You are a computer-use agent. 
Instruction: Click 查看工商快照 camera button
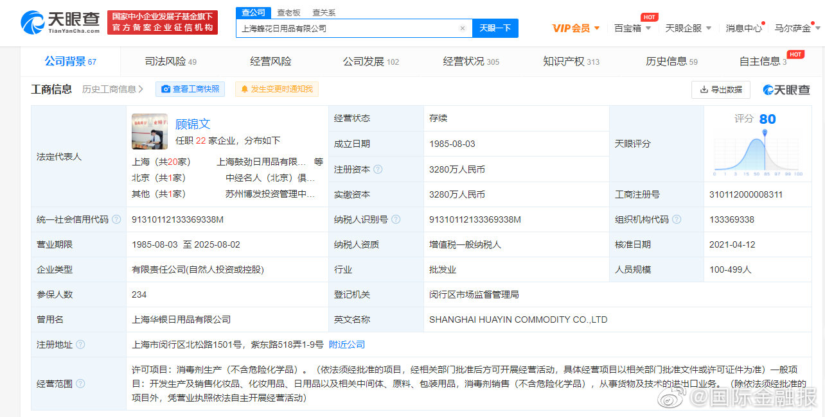190,89
